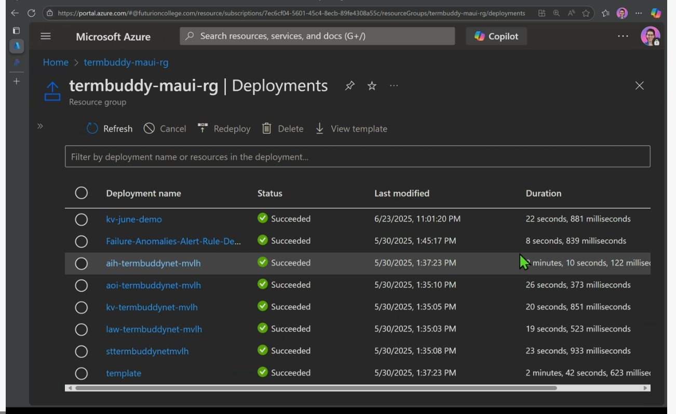The image size is (676, 414).
Task: Open the portal more options ellipsis
Action: coord(623,36)
